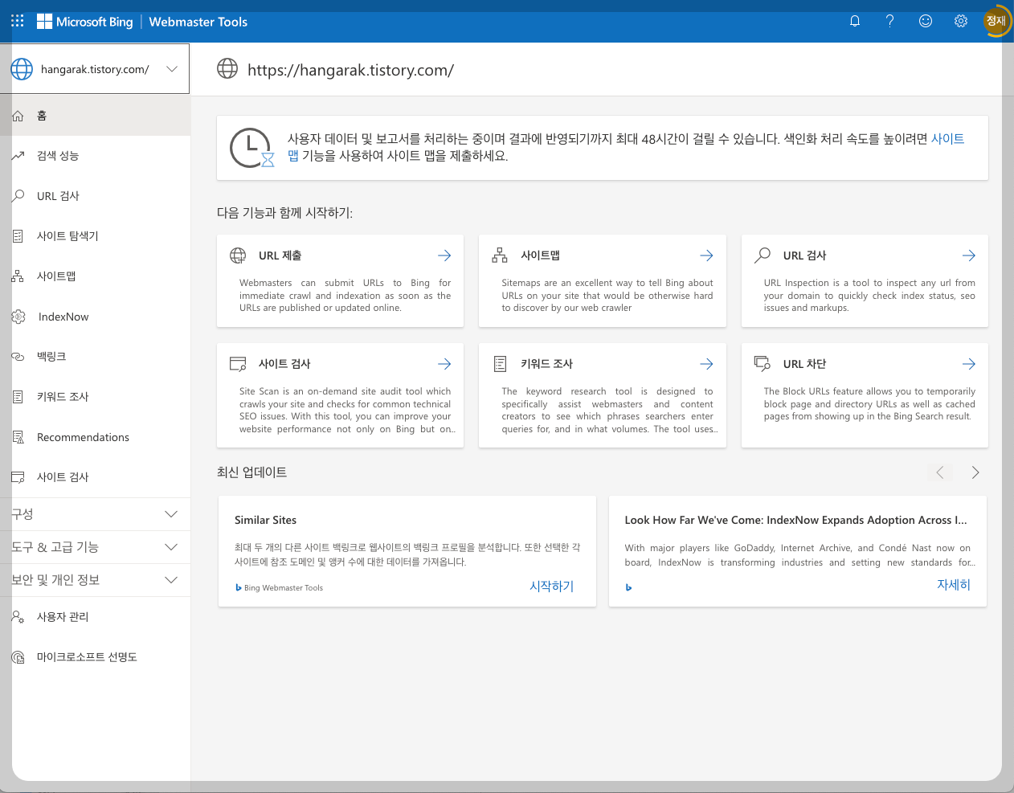The image size is (1014, 793).
Task: Click the home icon in sidebar
Action: (x=18, y=116)
